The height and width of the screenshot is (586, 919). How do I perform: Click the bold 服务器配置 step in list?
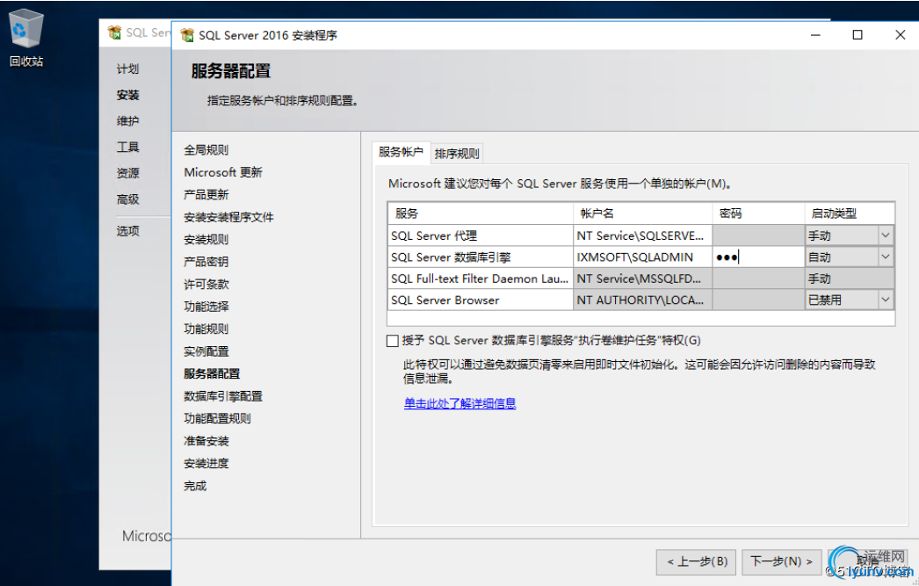tap(212, 374)
